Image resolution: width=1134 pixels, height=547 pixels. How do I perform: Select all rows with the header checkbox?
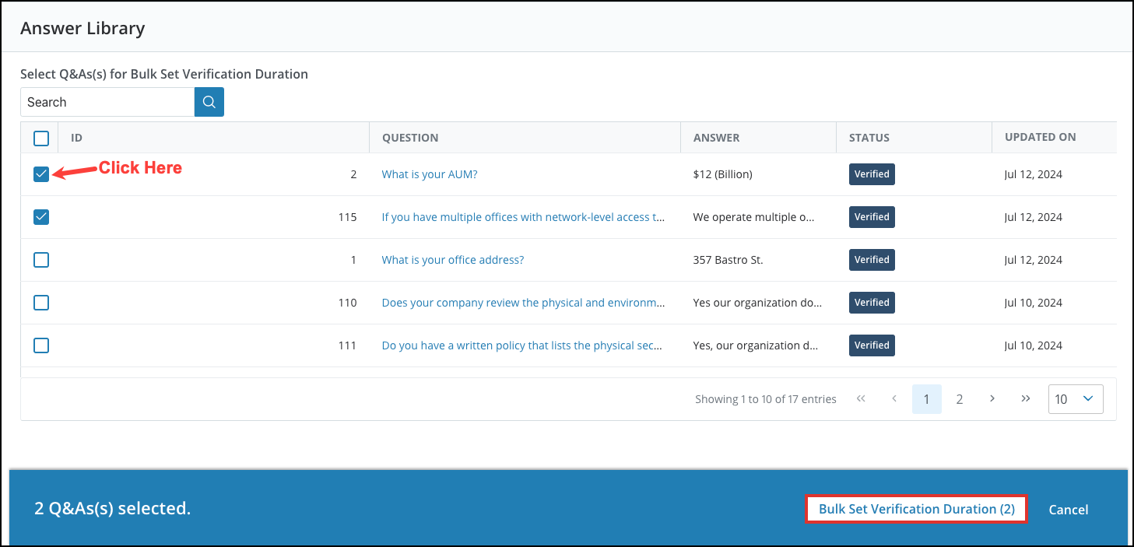coord(40,138)
